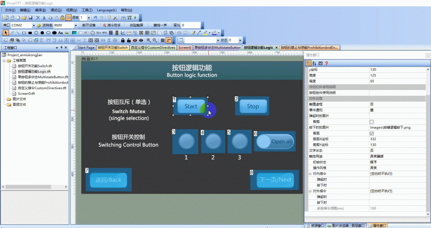Click the undo arrow icon
This screenshot has height=228, width=431.
click(x=95, y=18)
